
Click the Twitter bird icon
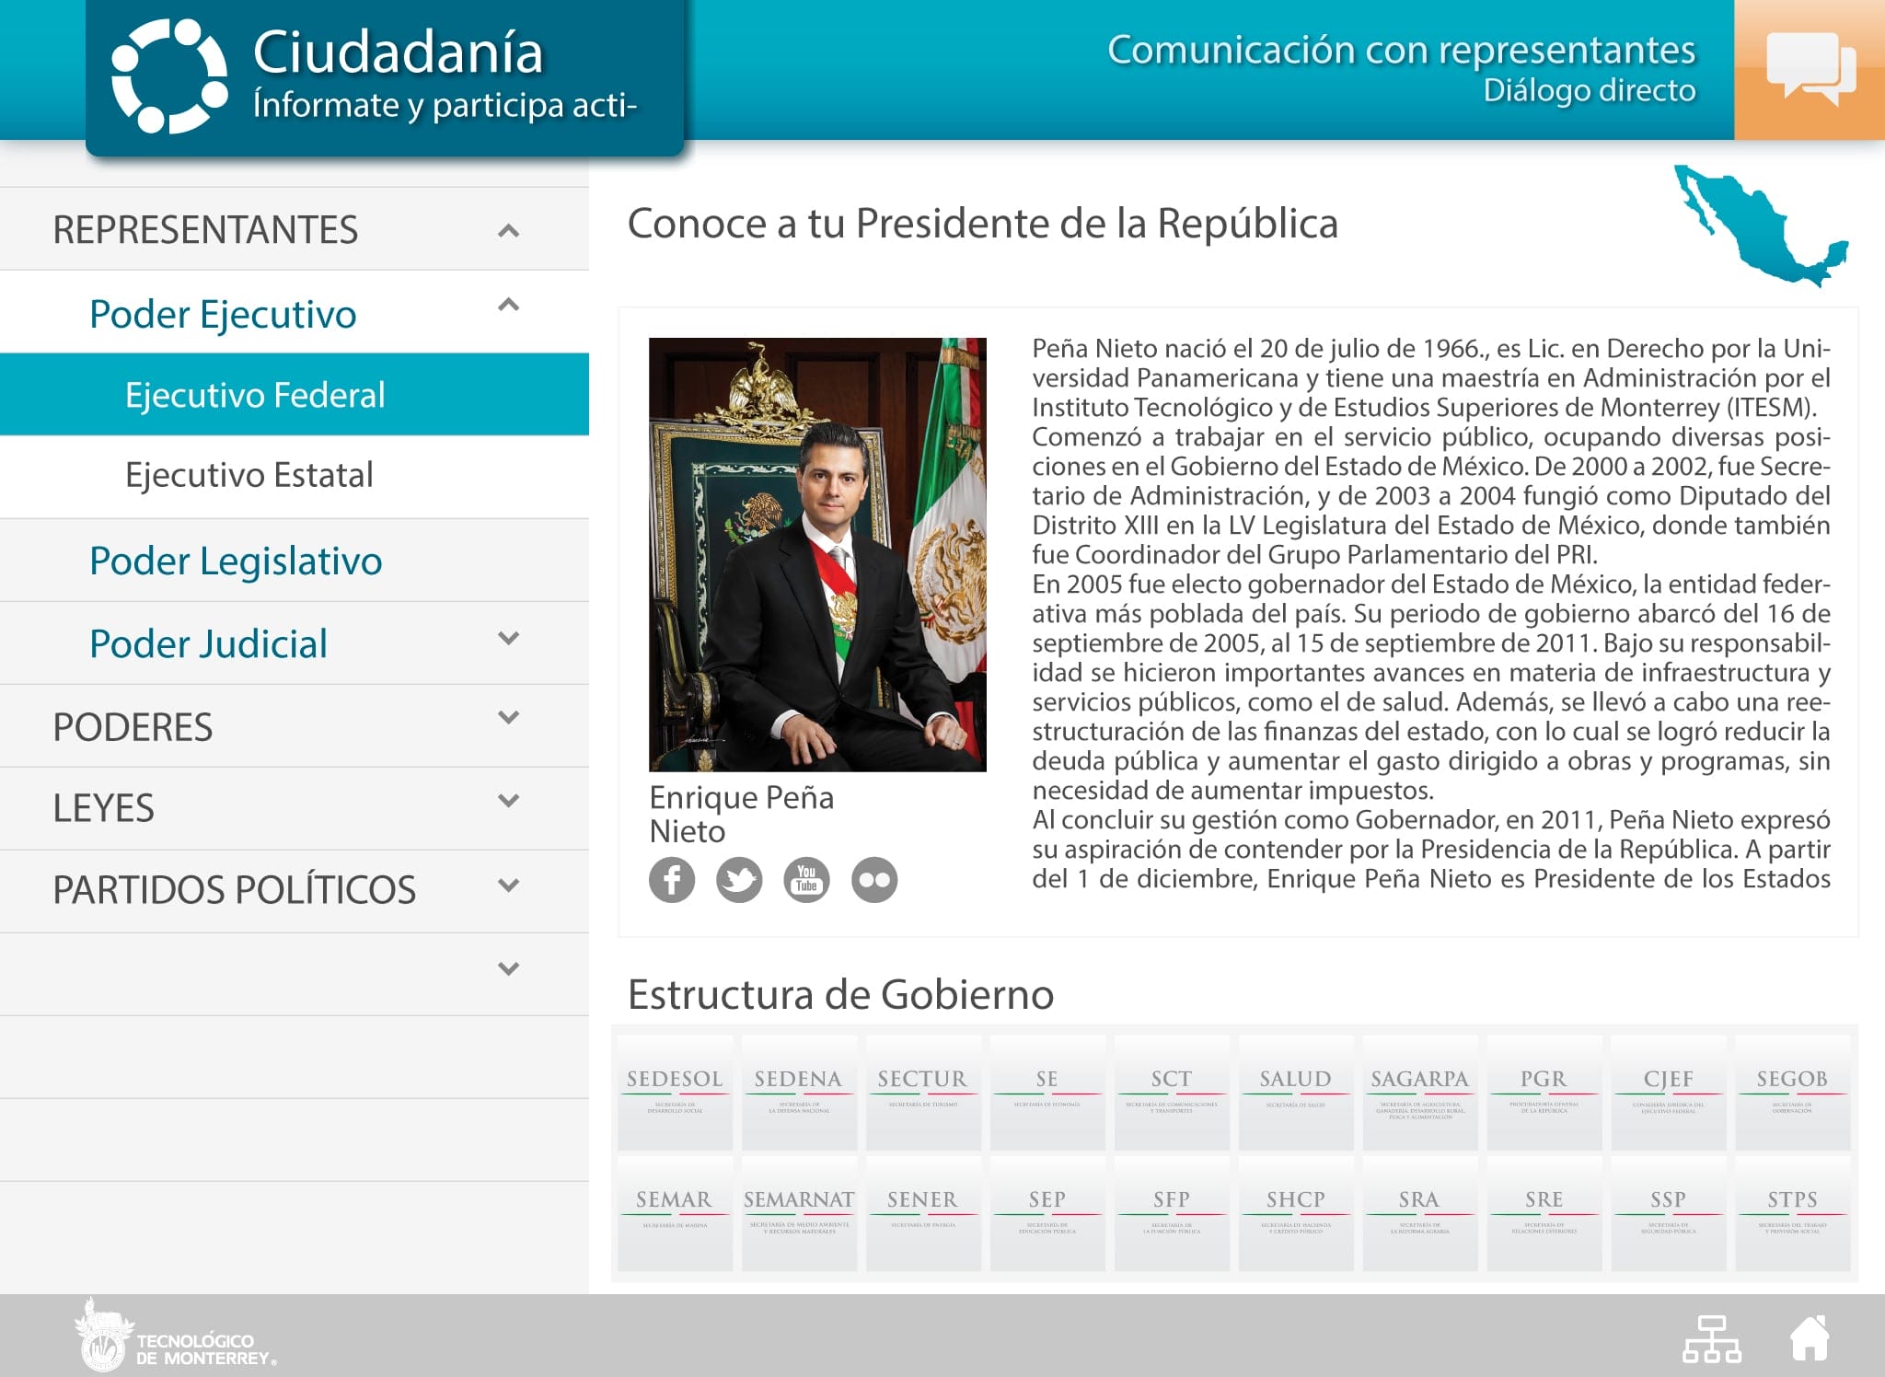[739, 880]
